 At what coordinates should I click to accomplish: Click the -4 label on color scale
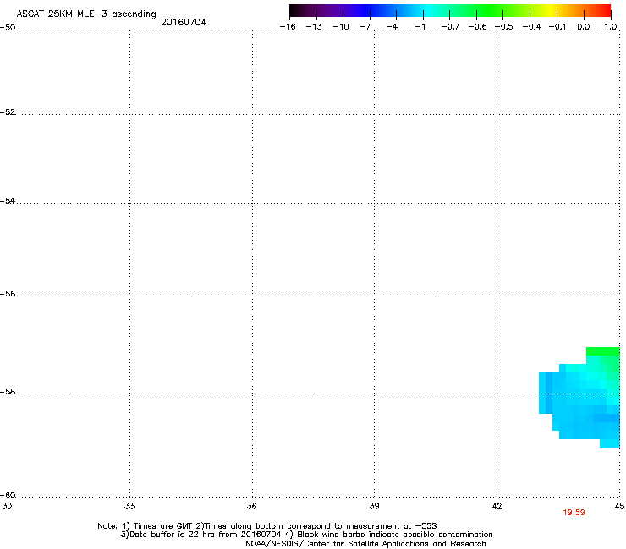click(x=392, y=27)
